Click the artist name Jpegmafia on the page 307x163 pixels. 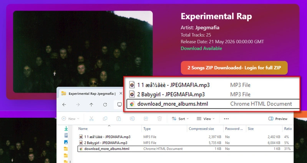click(x=207, y=28)
